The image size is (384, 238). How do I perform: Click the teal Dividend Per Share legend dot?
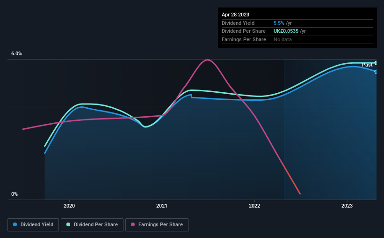click(x=68, y=224)
